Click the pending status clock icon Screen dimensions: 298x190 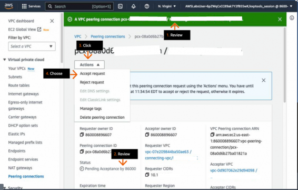coord(82,169)
